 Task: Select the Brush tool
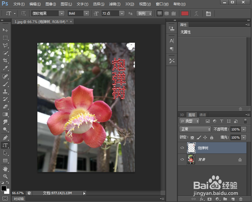point(5,84)
